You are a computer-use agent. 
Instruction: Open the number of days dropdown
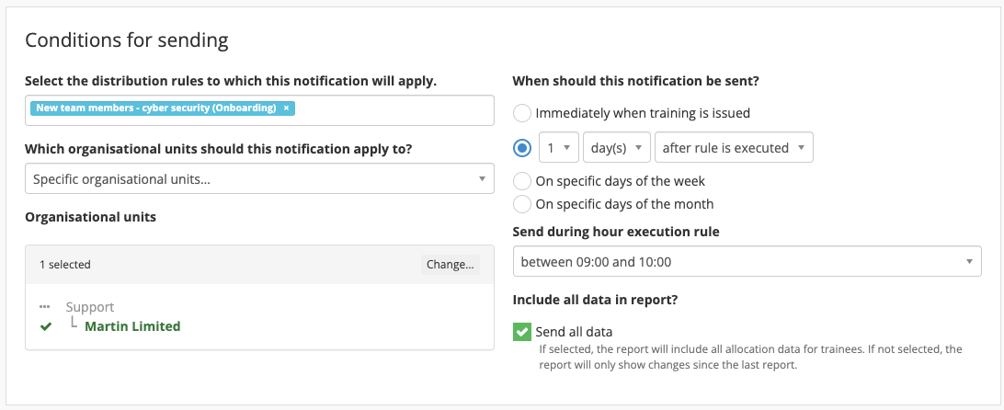coord(558,148)
